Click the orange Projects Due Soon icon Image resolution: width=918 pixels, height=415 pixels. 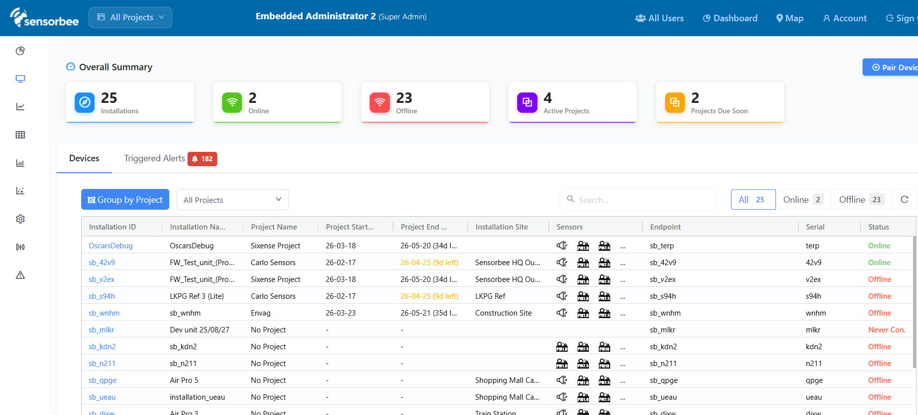click(x=675, y=102)
